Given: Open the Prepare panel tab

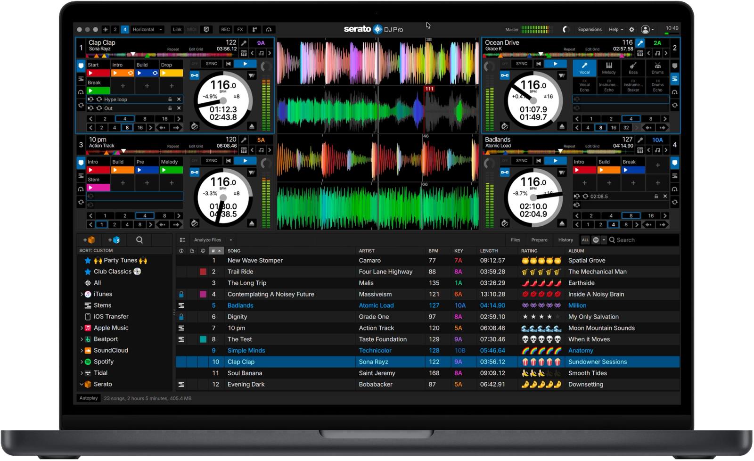Looking at the screenshot, I should [540, 240].
